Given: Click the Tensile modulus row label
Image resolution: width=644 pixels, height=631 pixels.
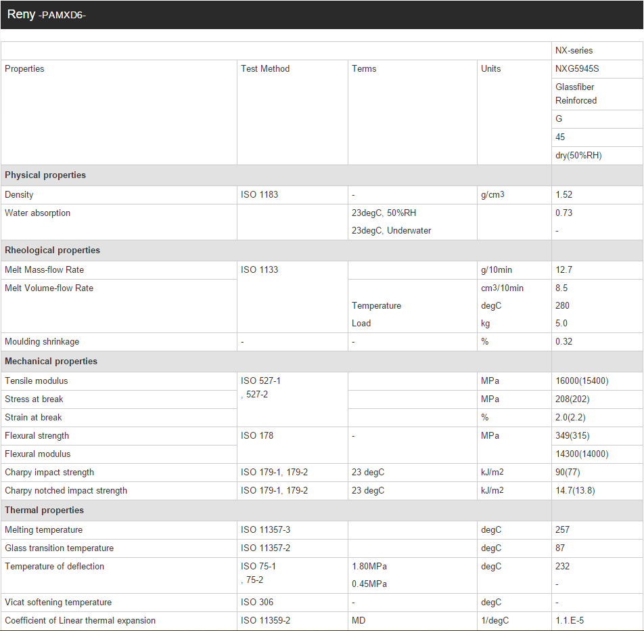Looking at the screenshot, I should point(36,380).
